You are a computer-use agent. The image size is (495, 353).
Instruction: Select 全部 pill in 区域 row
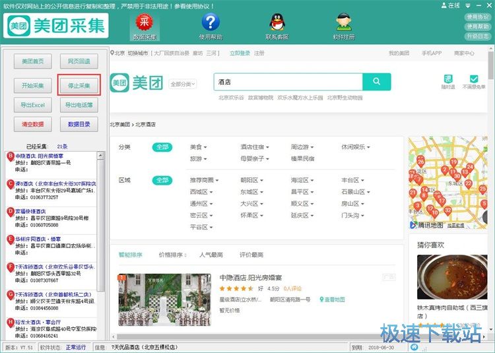coord(162,180)
